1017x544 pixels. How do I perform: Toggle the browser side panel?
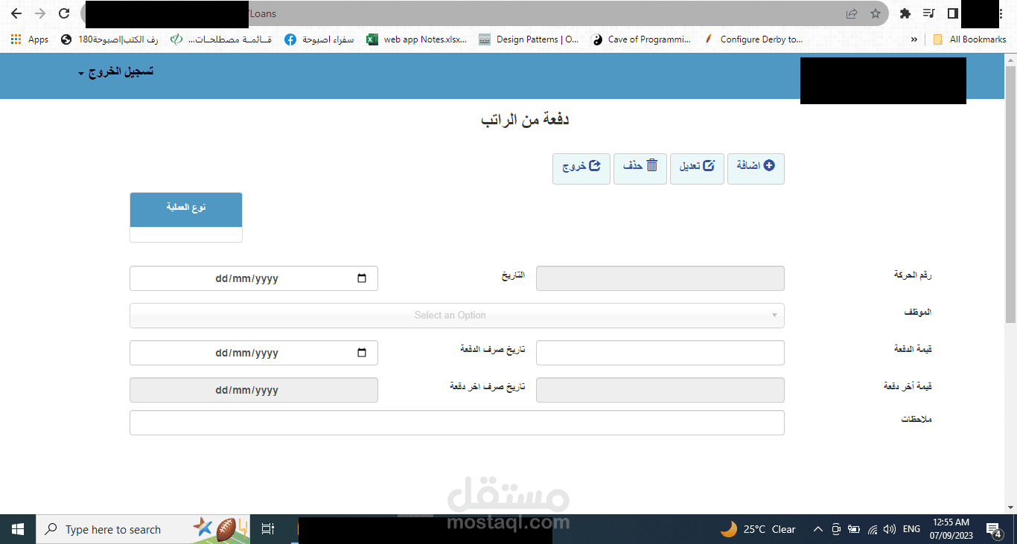coord(952,13)
